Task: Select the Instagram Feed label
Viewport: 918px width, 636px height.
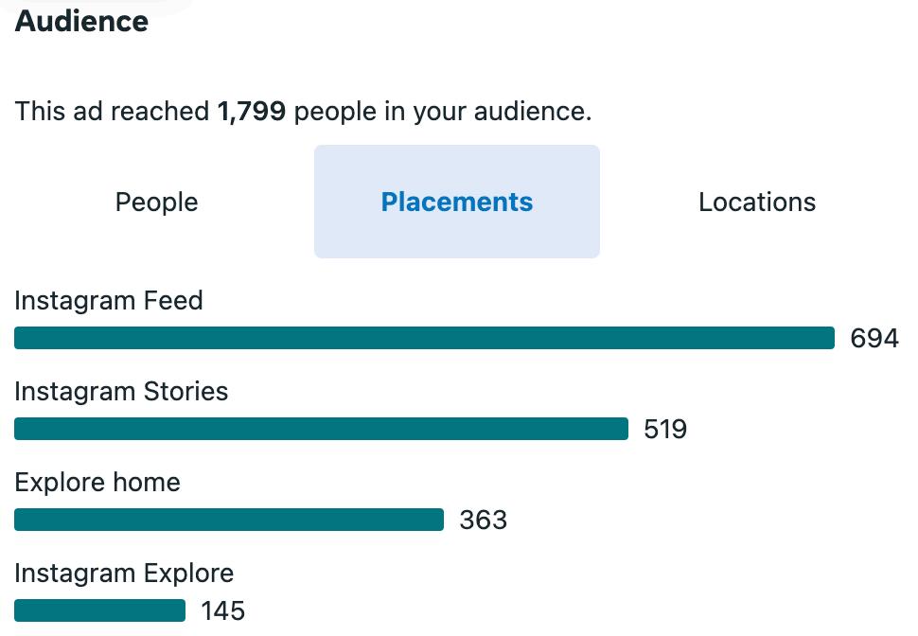Action: 109,301
